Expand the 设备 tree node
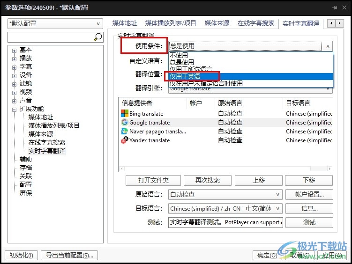The image size is (352, 264). (x=14, y=76)
